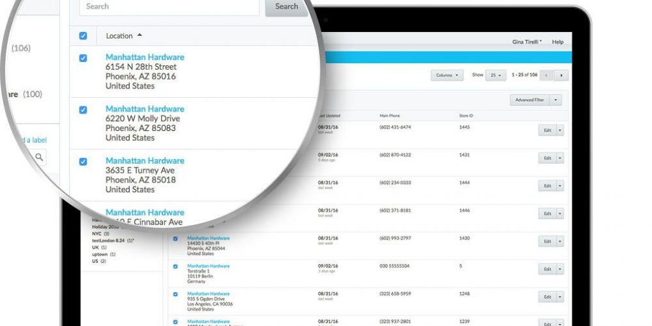Click Edit for store ID 1431
This screenshot has width=652, height=326.
[547, 158]
